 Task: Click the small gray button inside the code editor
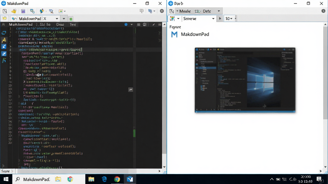(x=131, y=90)
